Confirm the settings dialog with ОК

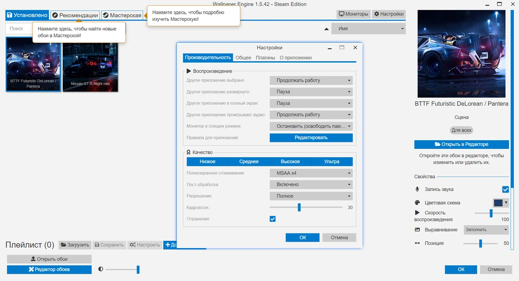pos(303,237)
